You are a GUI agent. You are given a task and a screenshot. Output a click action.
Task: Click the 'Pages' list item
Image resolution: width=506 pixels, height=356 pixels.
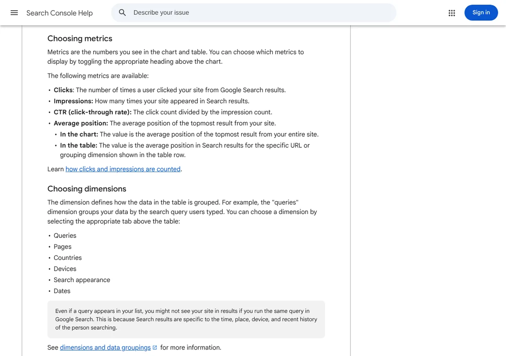62,246
